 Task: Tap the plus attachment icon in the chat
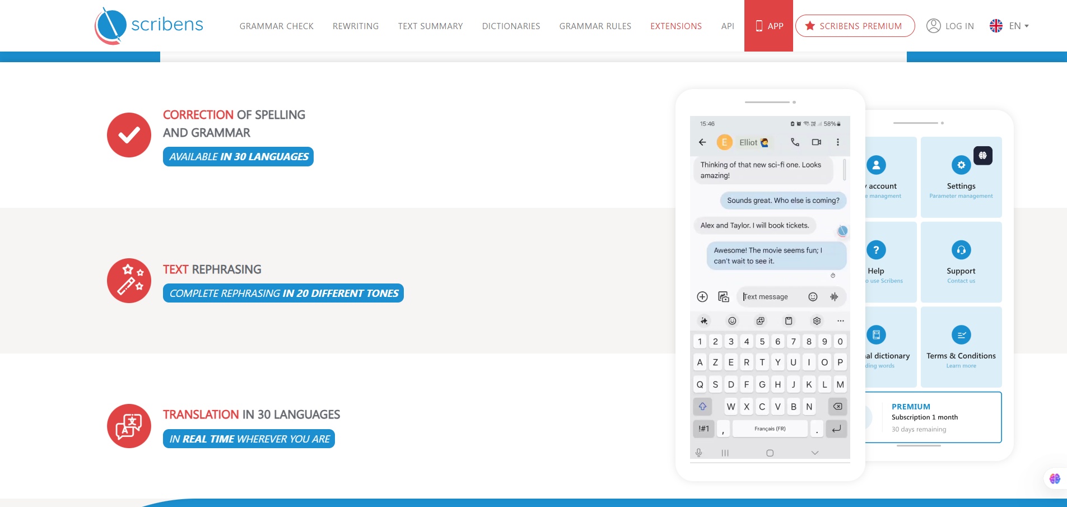pos(702,297)
